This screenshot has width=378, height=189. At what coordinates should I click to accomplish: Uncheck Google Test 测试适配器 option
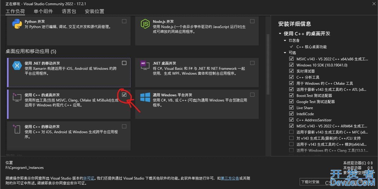coord(291,102)
